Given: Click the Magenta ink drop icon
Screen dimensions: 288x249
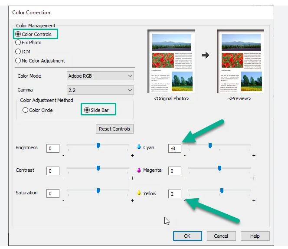Looking at the screenshot, I should coord(139,170).
